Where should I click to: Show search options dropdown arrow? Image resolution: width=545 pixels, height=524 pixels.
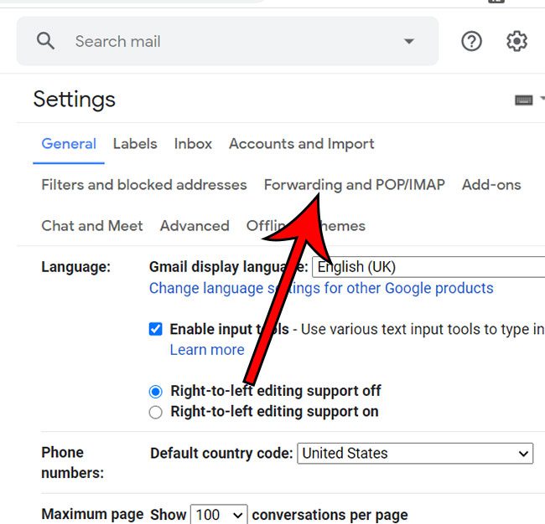click(409, 41)
